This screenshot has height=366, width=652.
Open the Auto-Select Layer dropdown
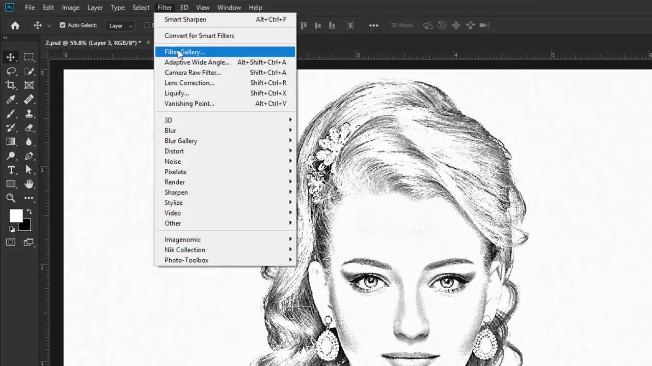pyautogui.click(x=121, y=25)
